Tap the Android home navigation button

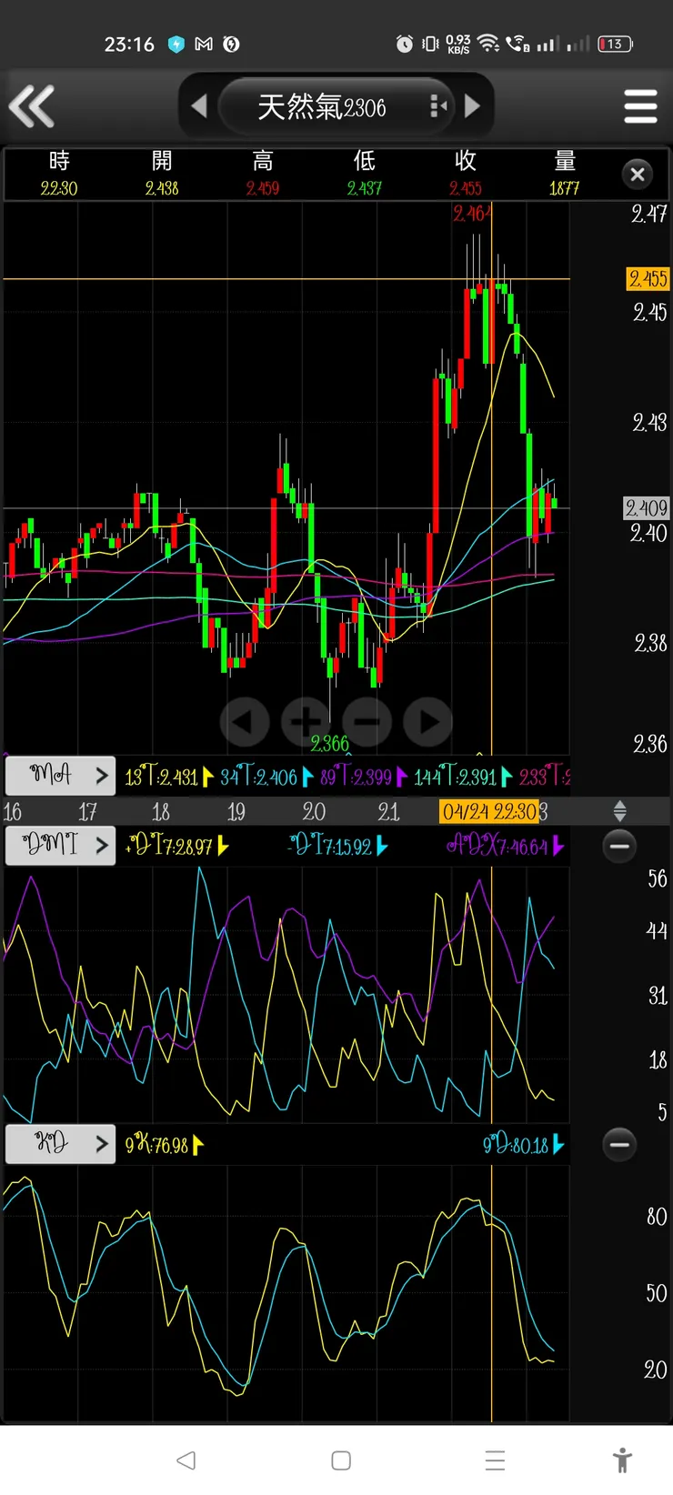(341, 1460)
